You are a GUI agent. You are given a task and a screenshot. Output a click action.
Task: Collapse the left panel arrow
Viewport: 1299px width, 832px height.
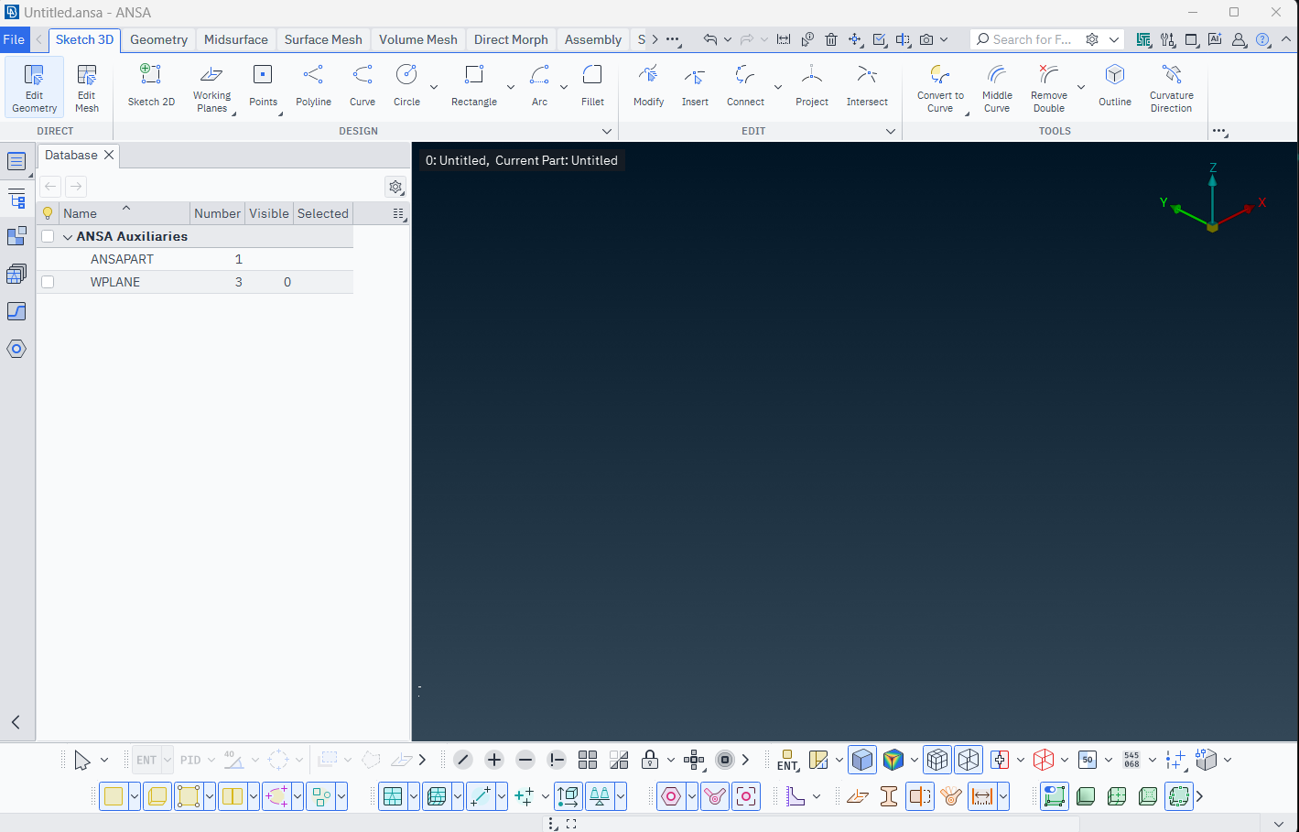point(16,722)
